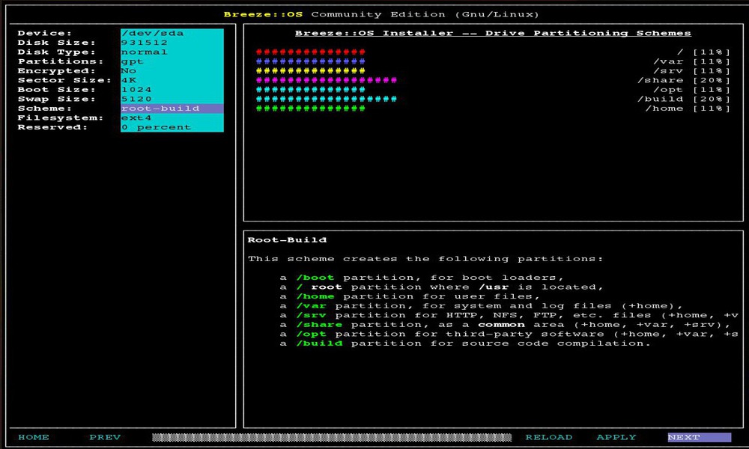Edit the Disk Size value 931512

pyautogui.click(x=172, y=43)
